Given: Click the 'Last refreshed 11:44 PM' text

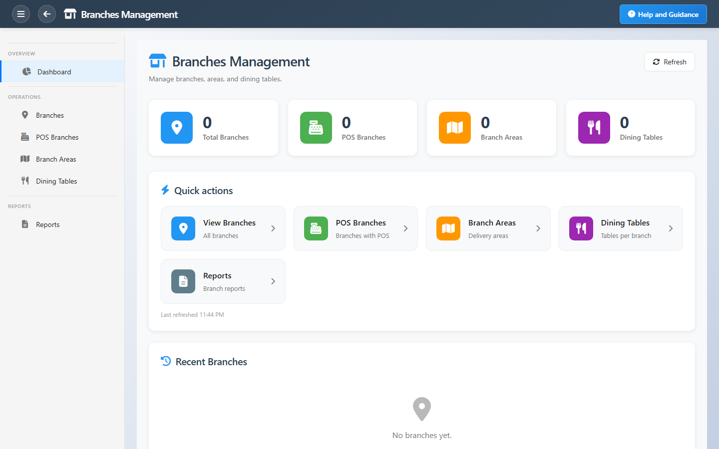Looking at the screenshot, I should tap(192, 315).
